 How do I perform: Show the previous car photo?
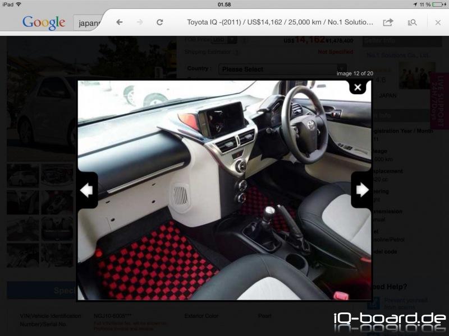[x=86, y=190]
